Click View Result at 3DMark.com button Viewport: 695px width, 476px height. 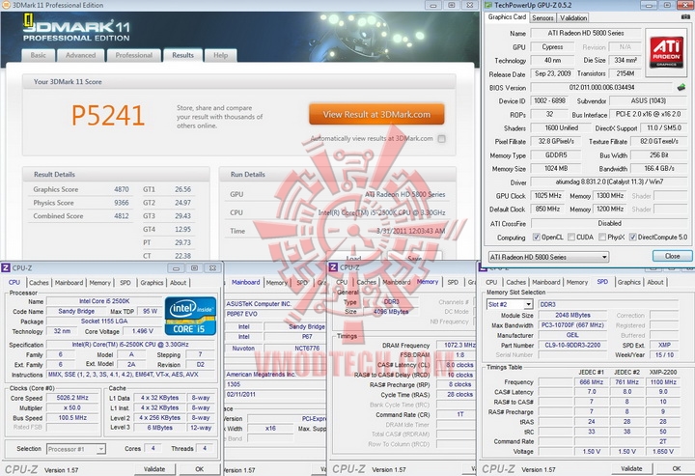click(376, 114)
